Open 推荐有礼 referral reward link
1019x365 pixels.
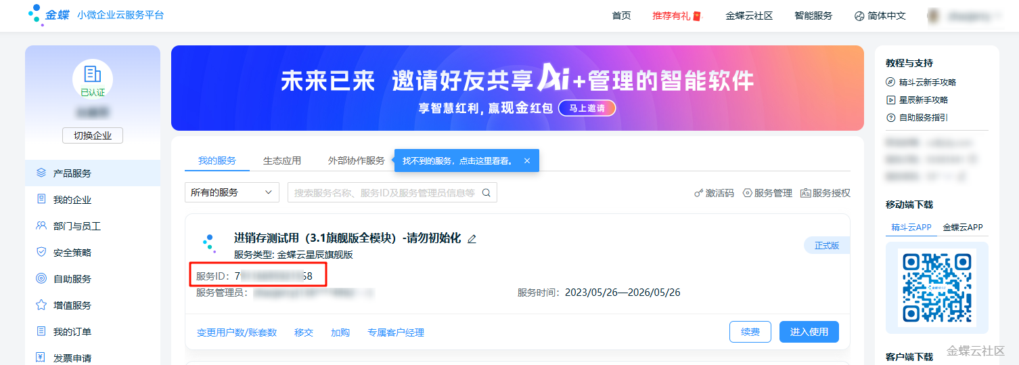[x=671, y=16]
